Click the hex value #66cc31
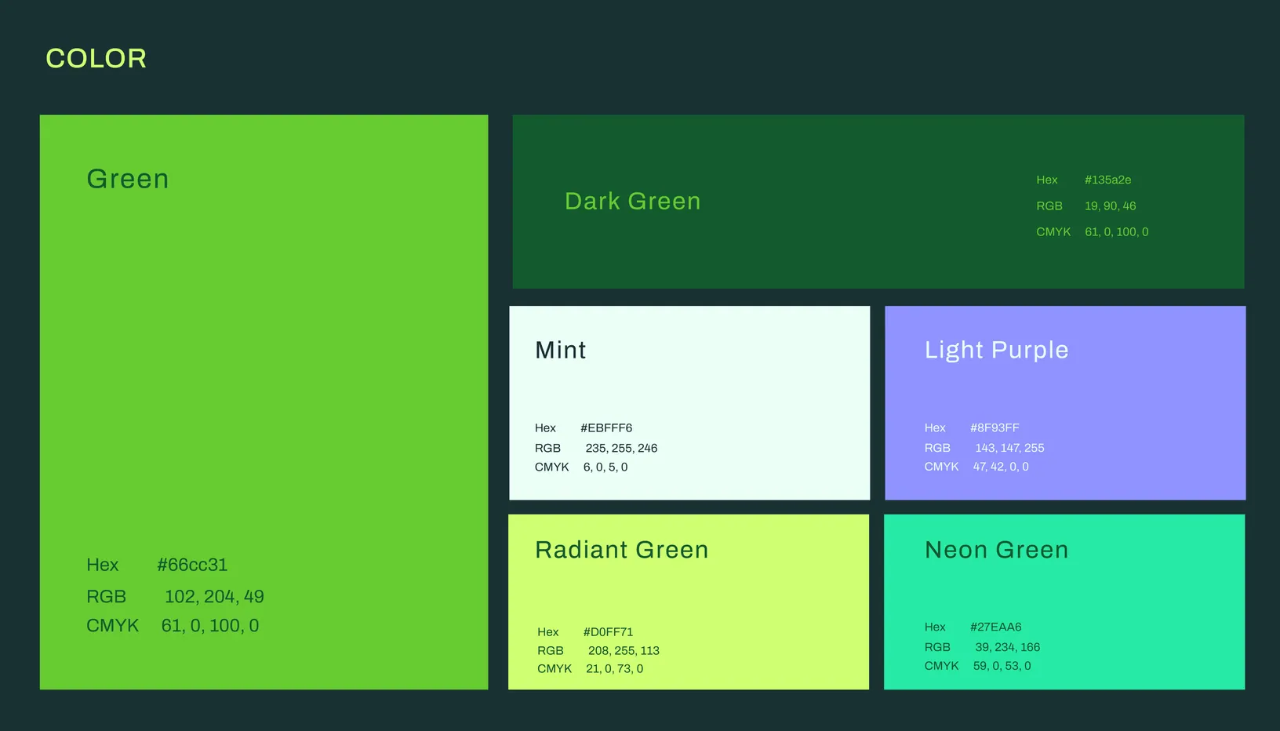 coord(192,565)
